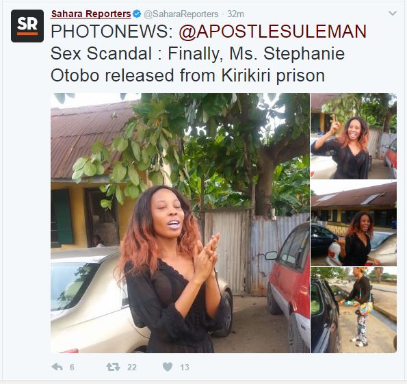Open the large main photo
This screenshot has height=384, width=407.
coord(180,223)
